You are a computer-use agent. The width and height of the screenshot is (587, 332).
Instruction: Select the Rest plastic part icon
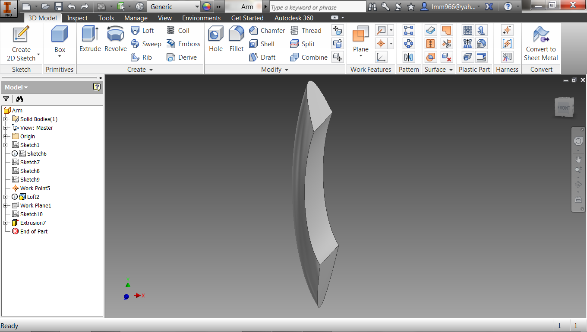pyautogui.click(x=467, y=57)
